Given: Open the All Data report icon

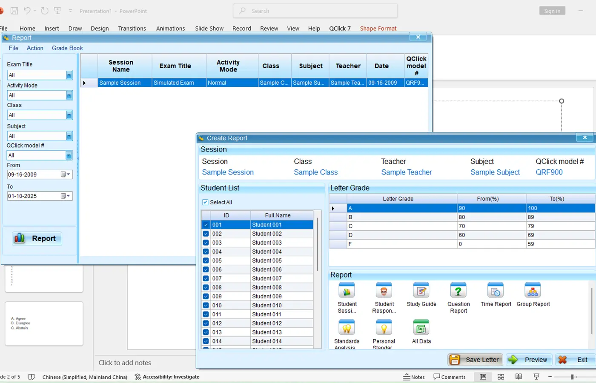Looking at the screenshot, I should (421, 328).
